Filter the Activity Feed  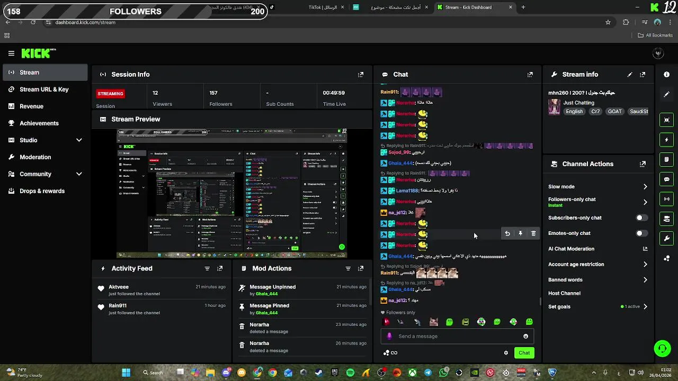point(207,268)
